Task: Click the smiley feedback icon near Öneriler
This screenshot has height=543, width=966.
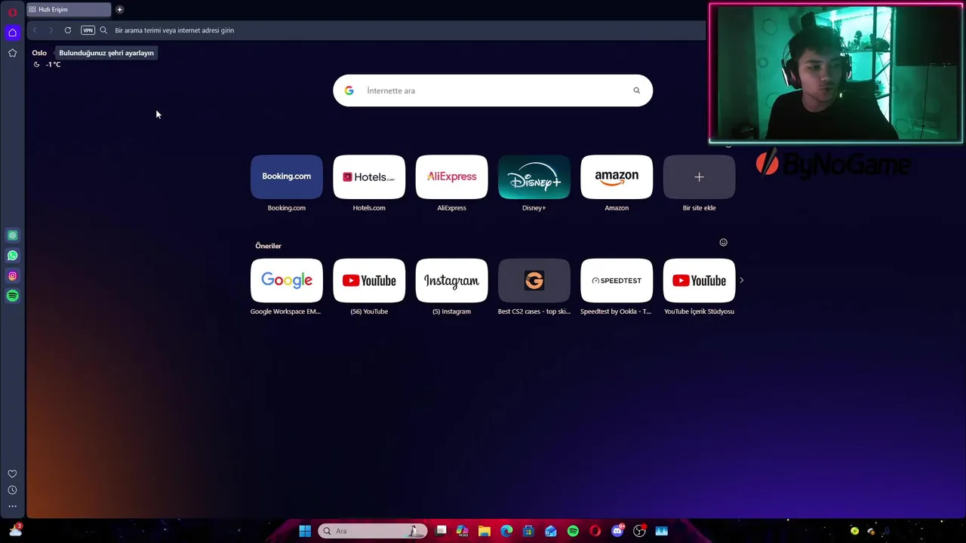Action: 723,242
